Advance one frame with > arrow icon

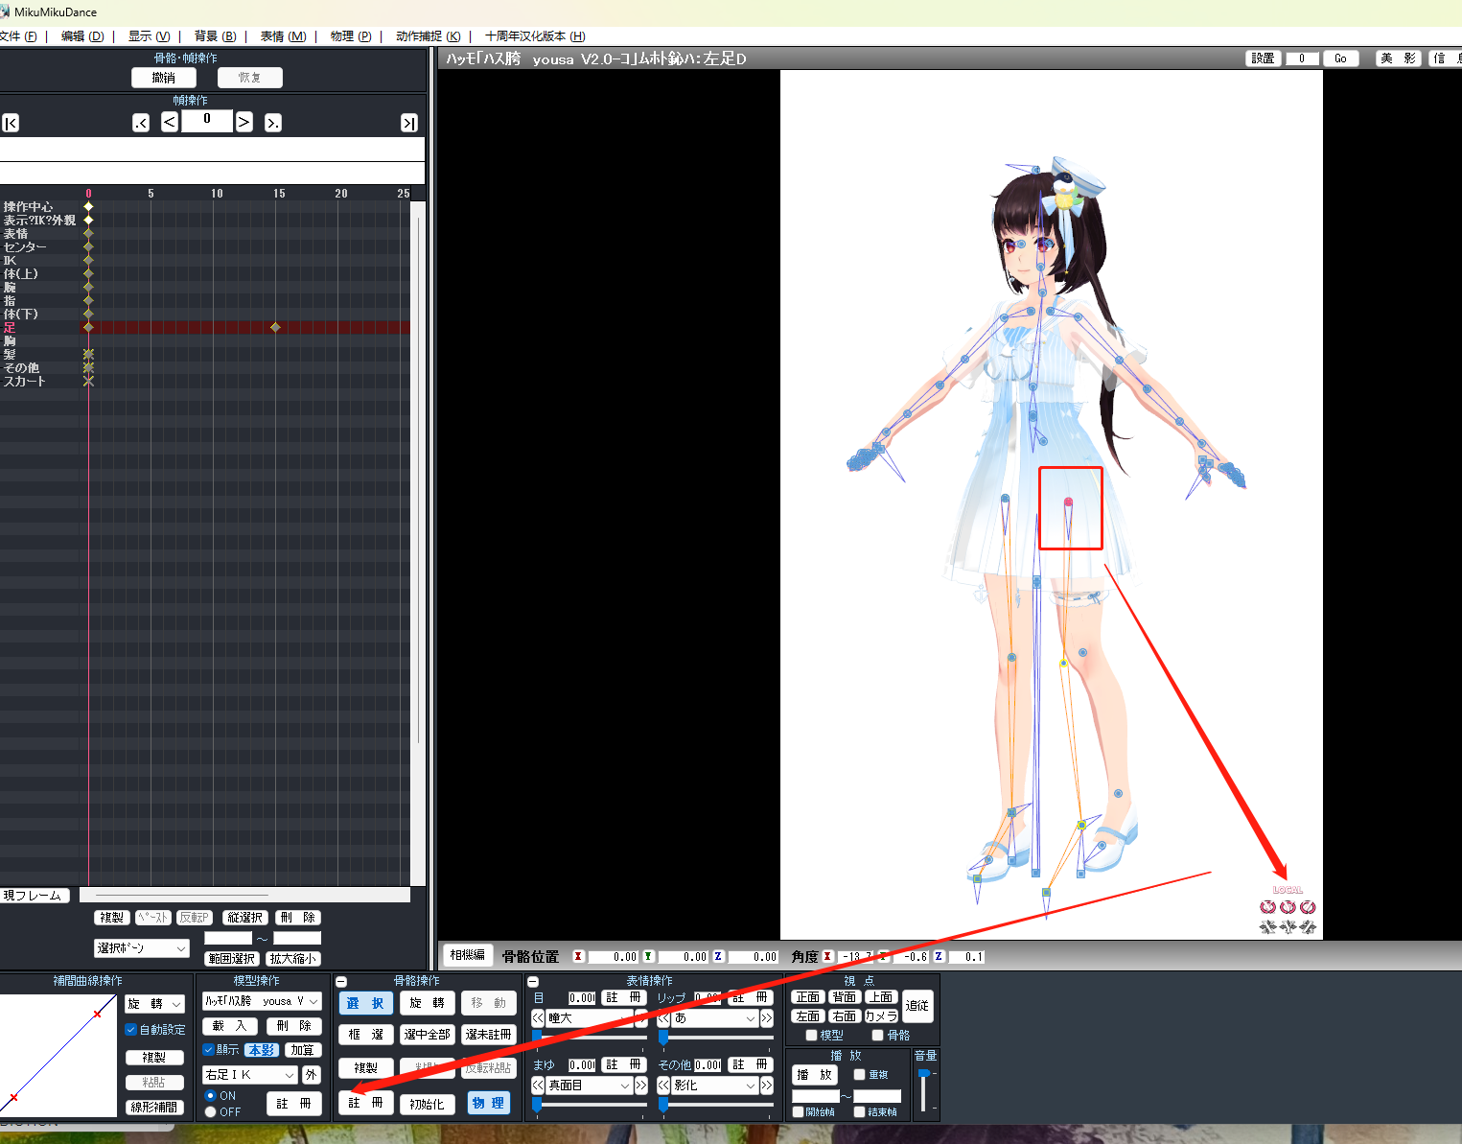[244, 122]
